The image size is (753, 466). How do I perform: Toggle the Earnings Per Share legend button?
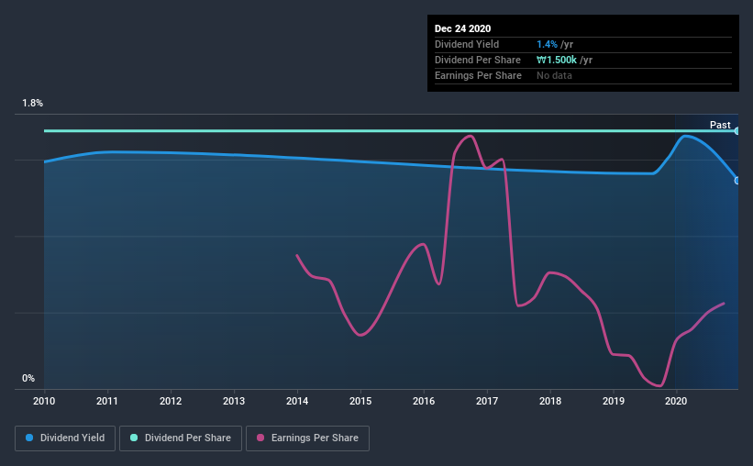[x=307, y=438]
